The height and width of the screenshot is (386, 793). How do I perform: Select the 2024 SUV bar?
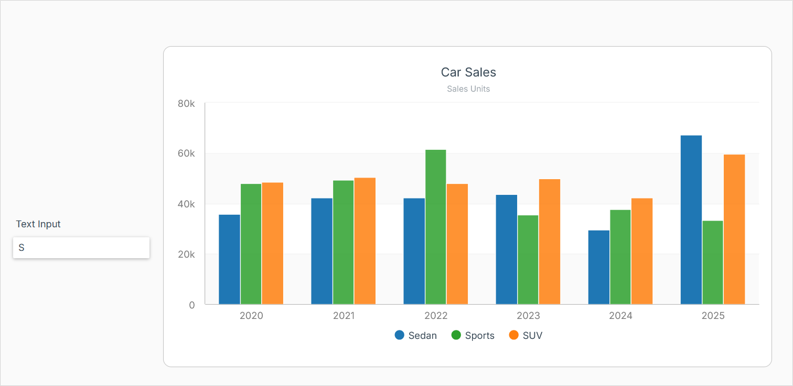click(x=642, y=251)
